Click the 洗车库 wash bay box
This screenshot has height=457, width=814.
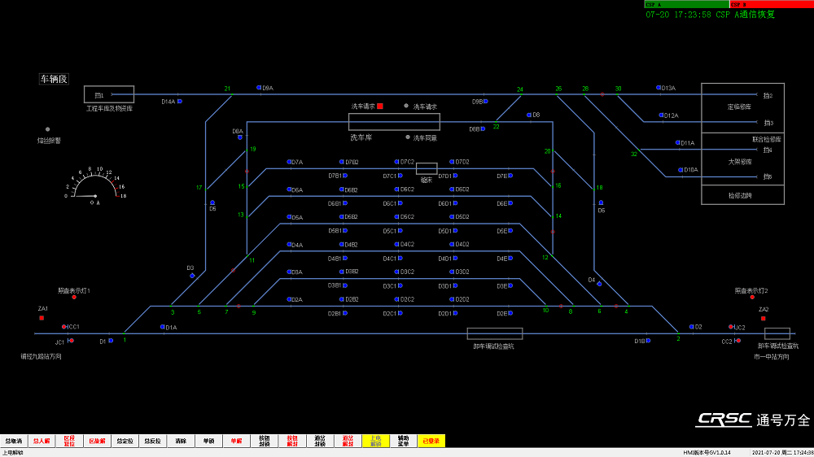click(x=394, y=122)
